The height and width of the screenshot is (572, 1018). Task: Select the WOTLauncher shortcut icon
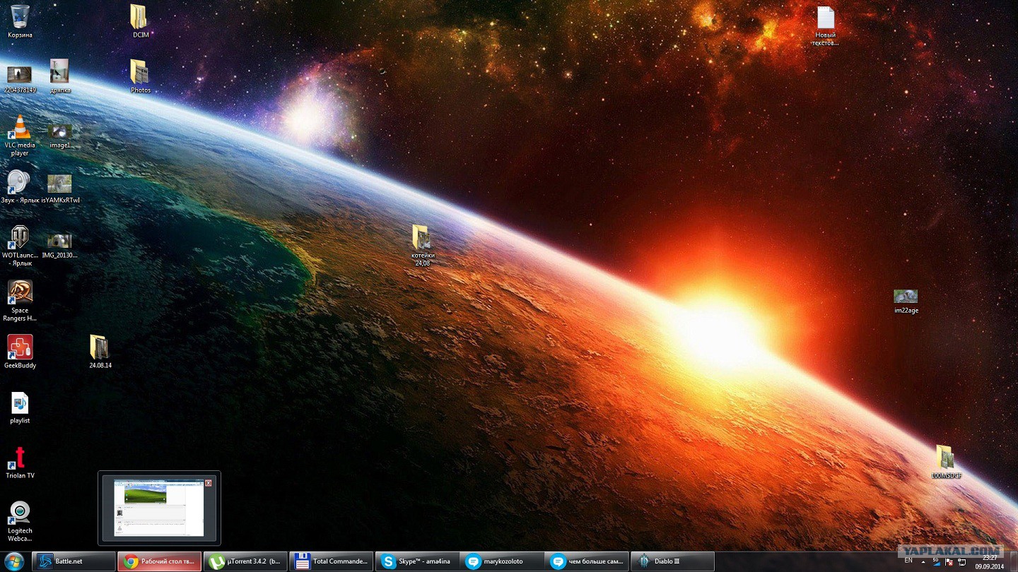[x=20, y=245]
